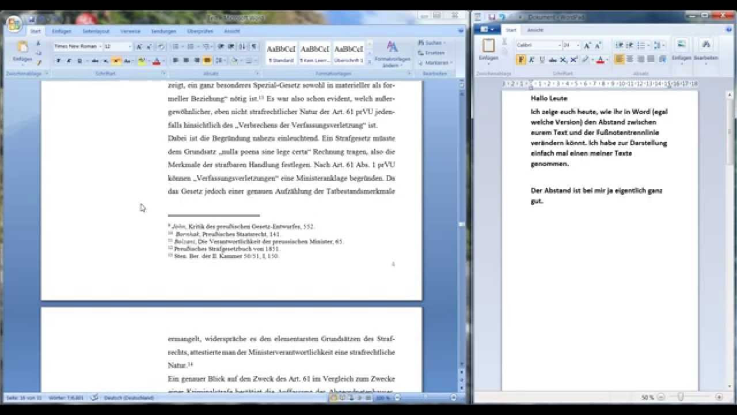Grow font size in Word ribbon

pos(139,46)
